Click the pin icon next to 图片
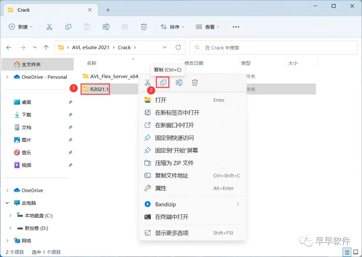The width and height of the screenshot is (362, 257). click(x=70, y=140)
